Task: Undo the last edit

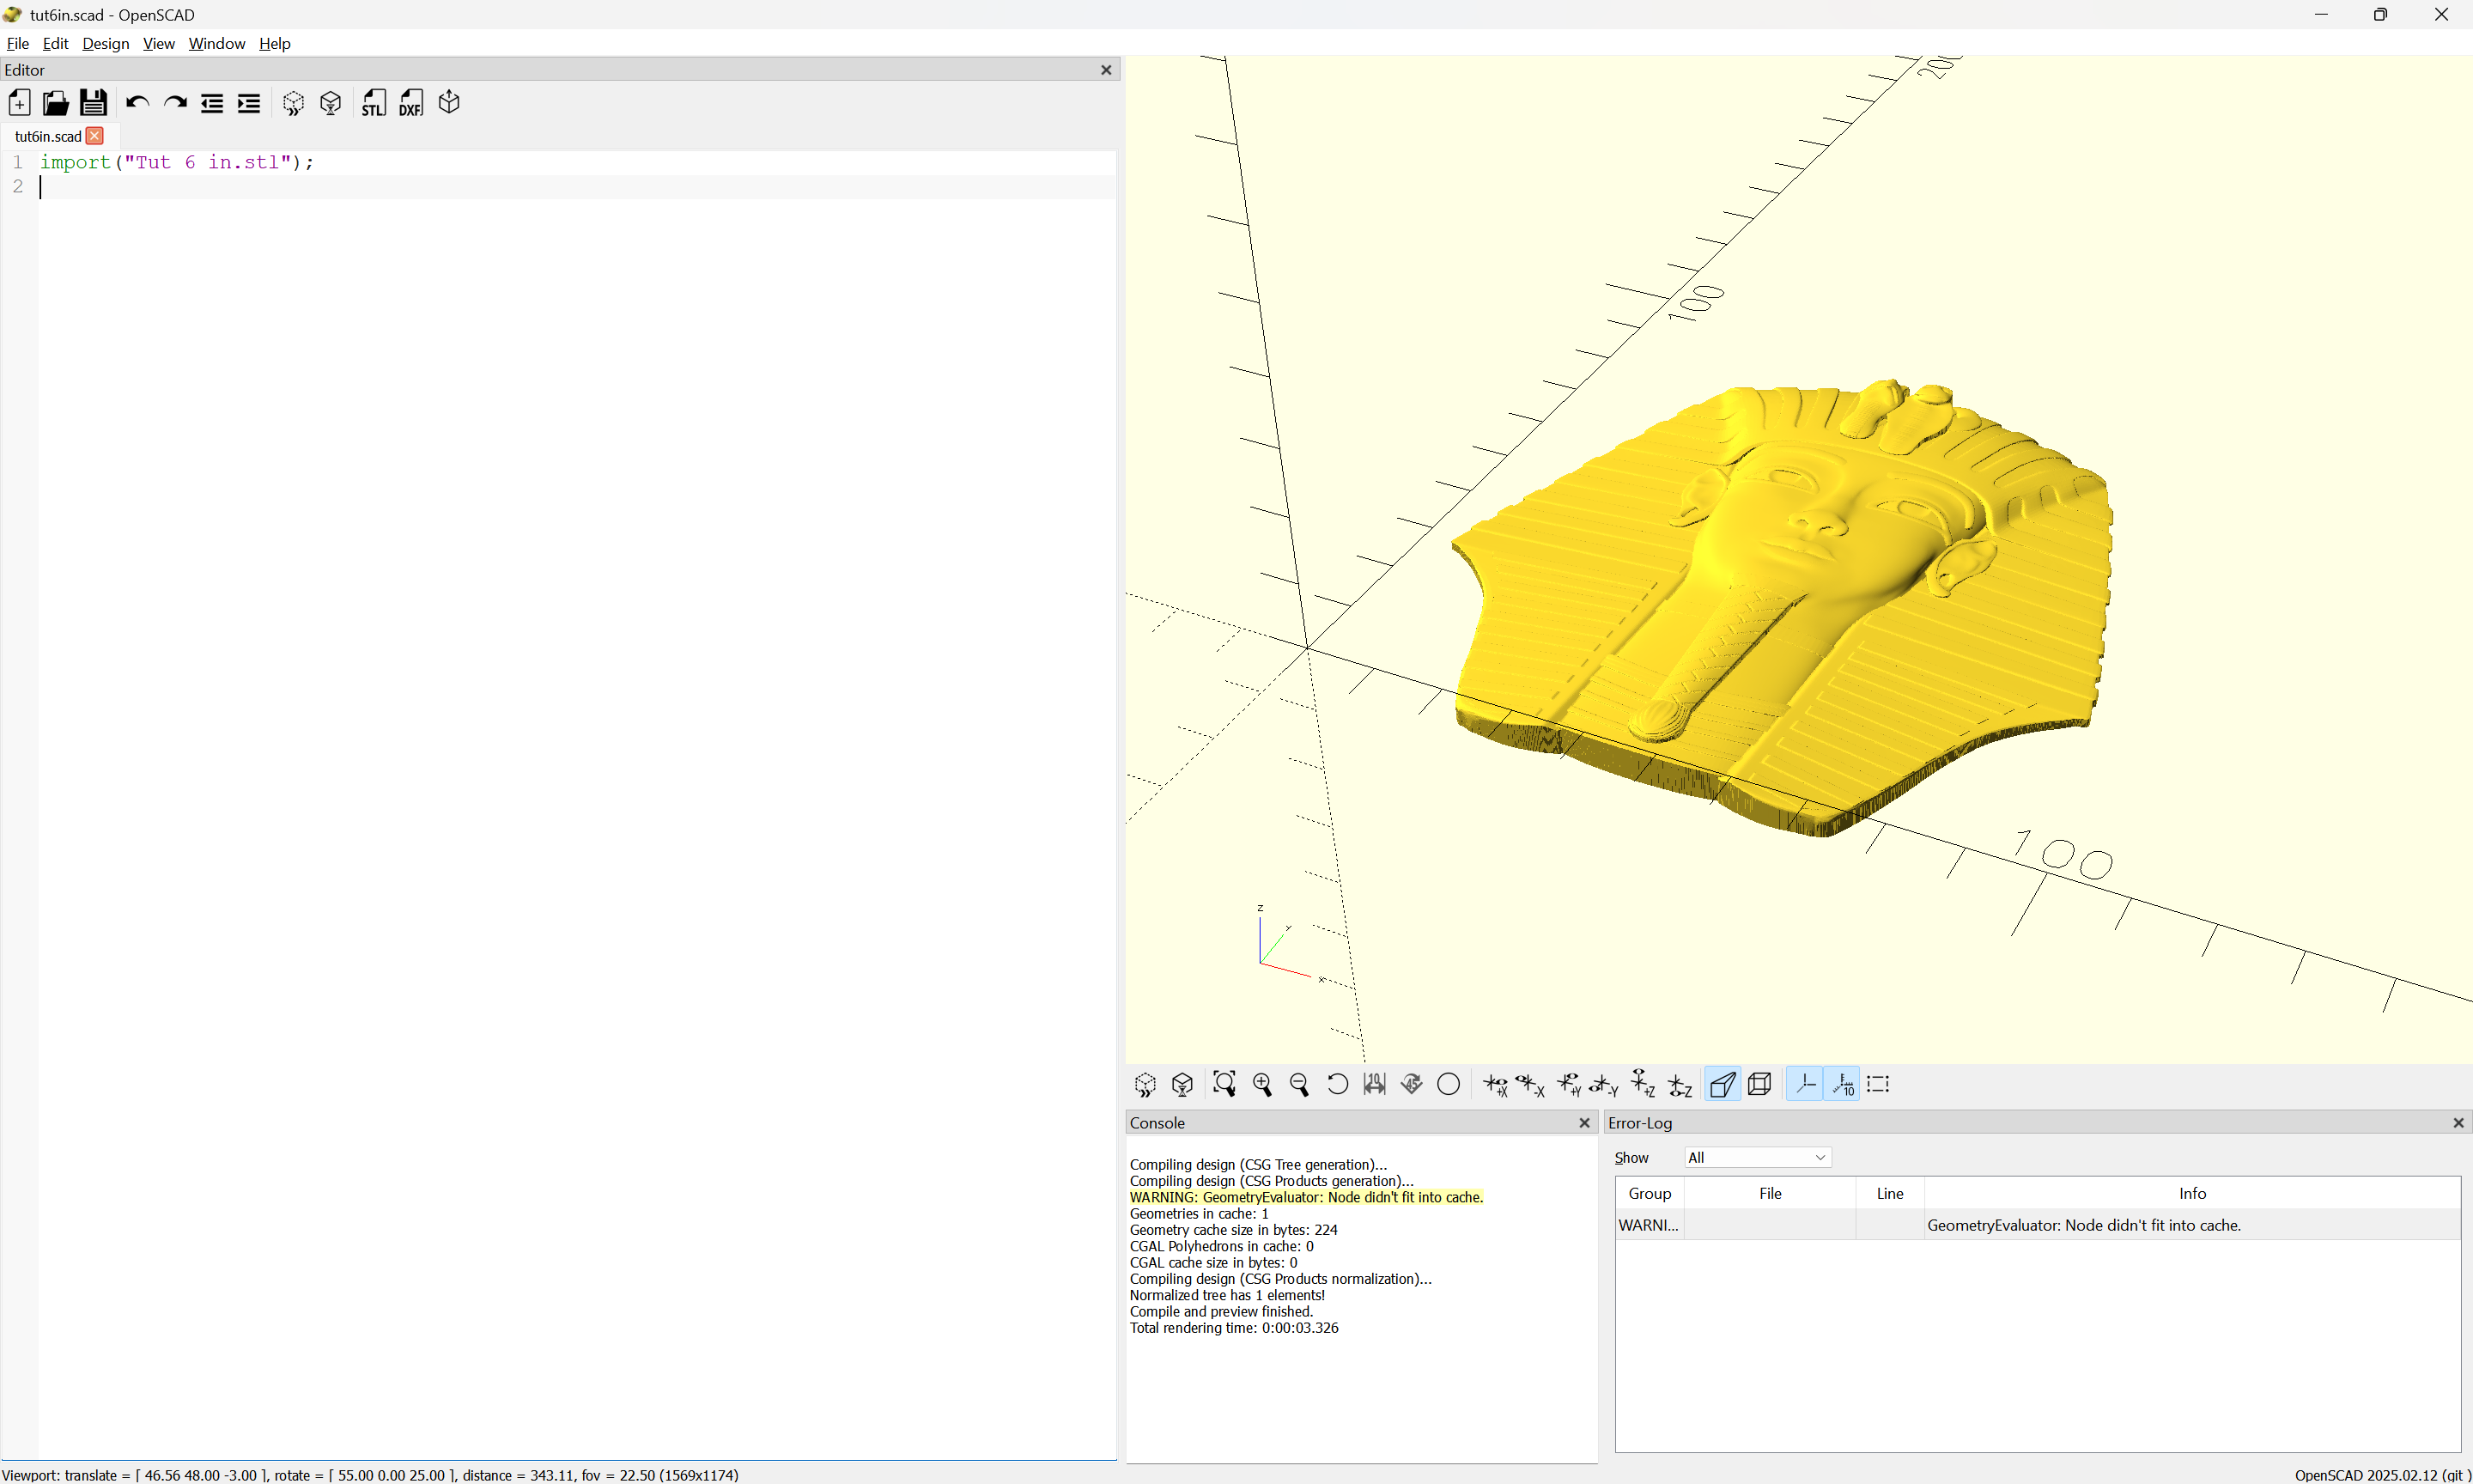Action: point(137,103)
